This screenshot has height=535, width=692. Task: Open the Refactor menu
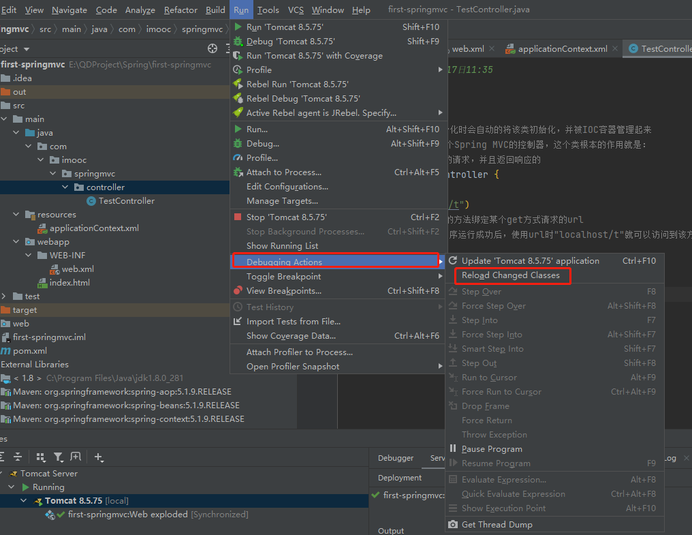180,10
